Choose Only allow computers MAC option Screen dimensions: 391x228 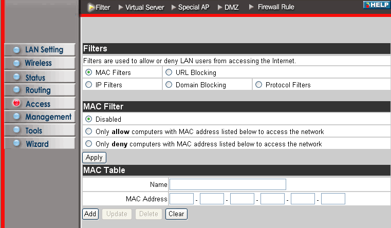[88, 131]
